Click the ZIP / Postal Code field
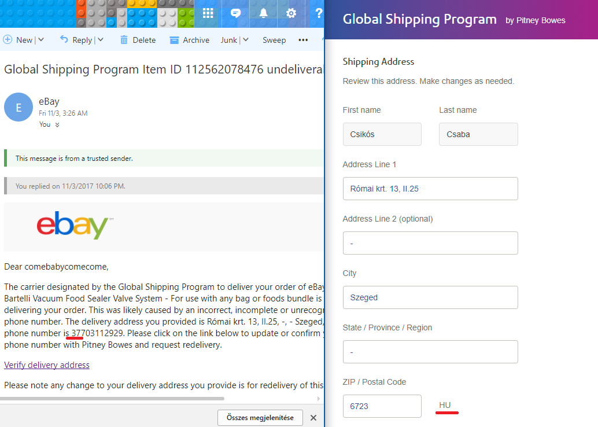 (x=382, y=406)
